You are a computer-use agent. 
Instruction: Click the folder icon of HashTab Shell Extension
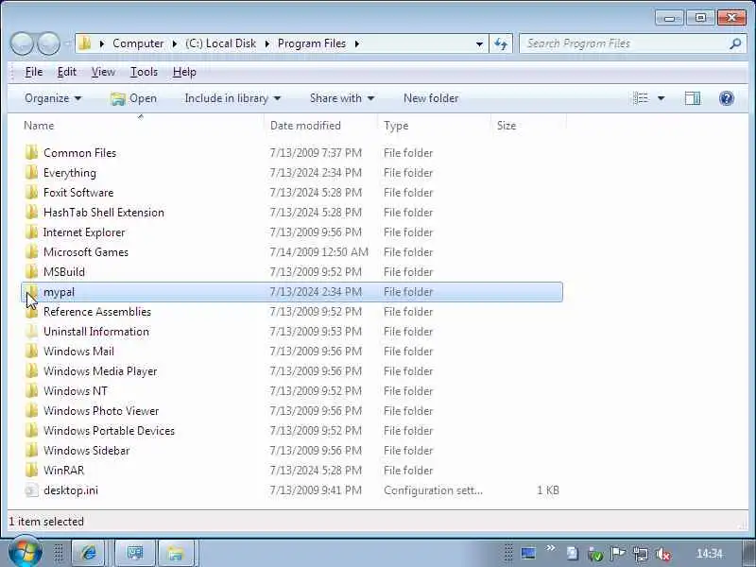(32, 212)
